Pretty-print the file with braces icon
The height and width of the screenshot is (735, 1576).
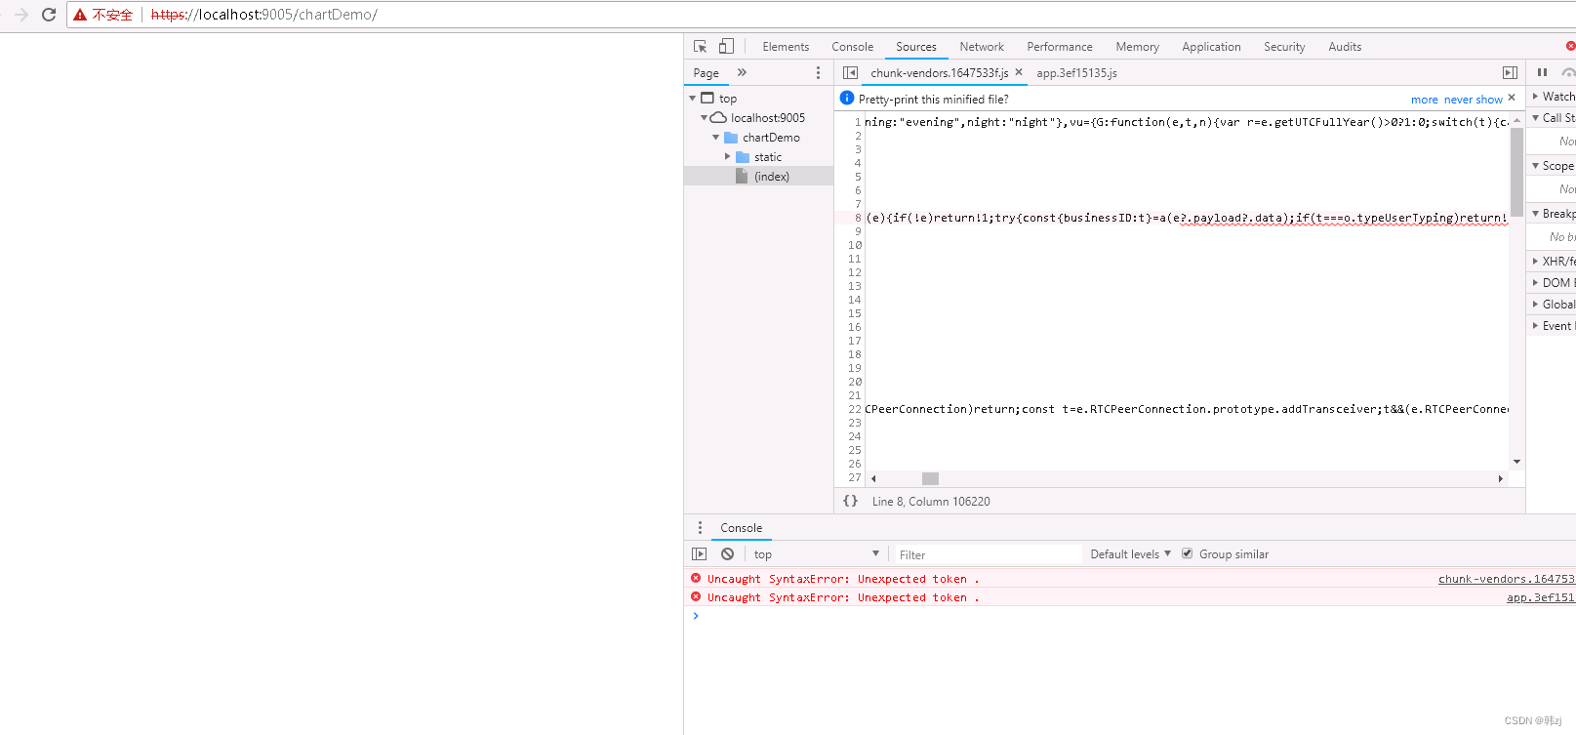(x=850, y=501)
